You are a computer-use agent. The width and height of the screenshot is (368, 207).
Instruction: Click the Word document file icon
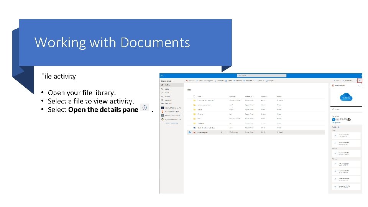194,128
